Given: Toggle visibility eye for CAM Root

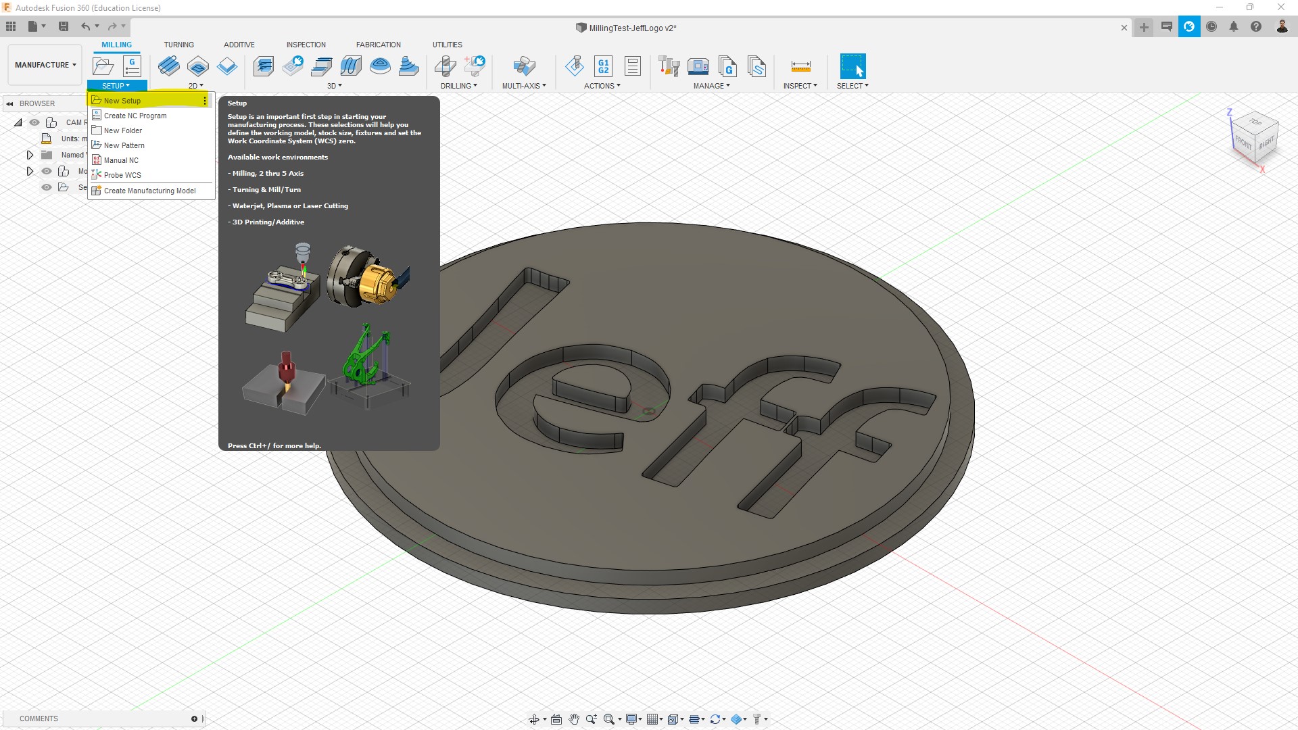Looking at the screenshot, I should pos(34,122).
